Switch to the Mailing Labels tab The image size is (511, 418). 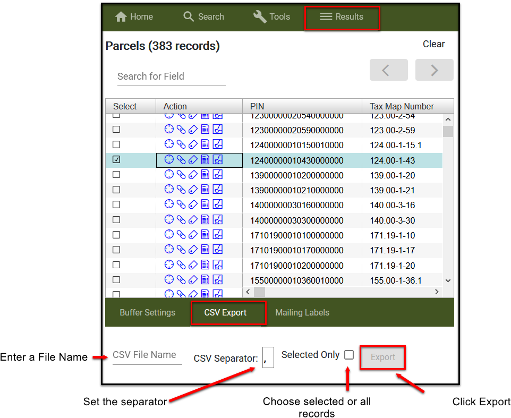point(302,312)
